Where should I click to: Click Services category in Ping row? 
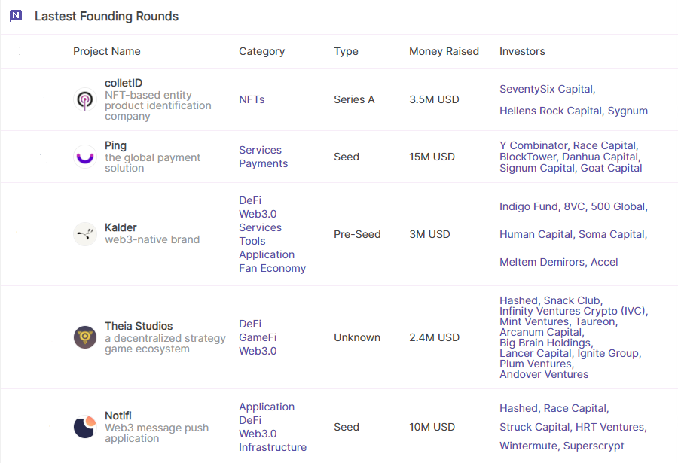pos(261,150)
